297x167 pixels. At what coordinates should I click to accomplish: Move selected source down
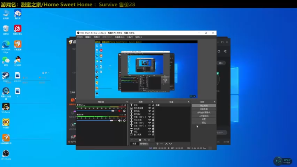pyautogui.click(x=149, y=140)
